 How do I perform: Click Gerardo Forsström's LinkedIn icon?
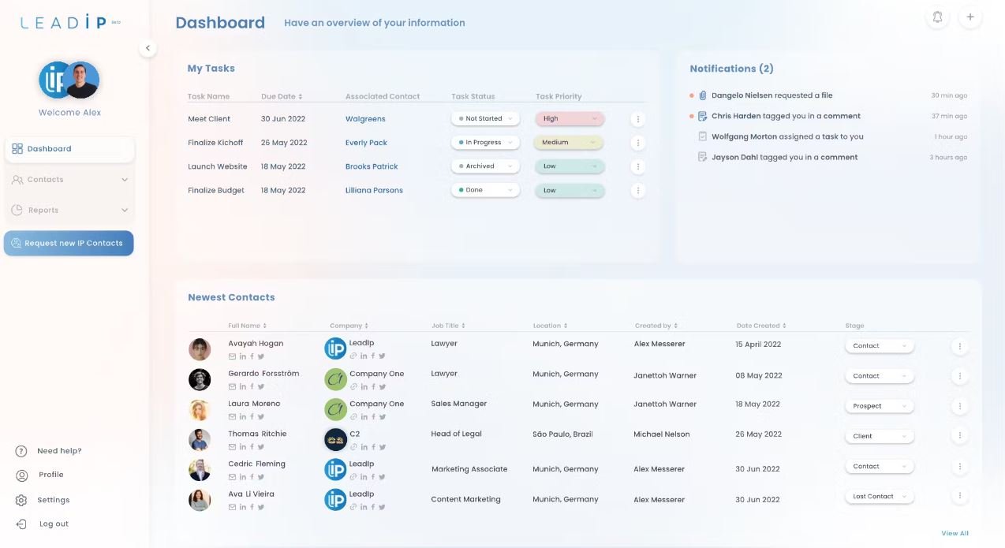click(242, 386)
